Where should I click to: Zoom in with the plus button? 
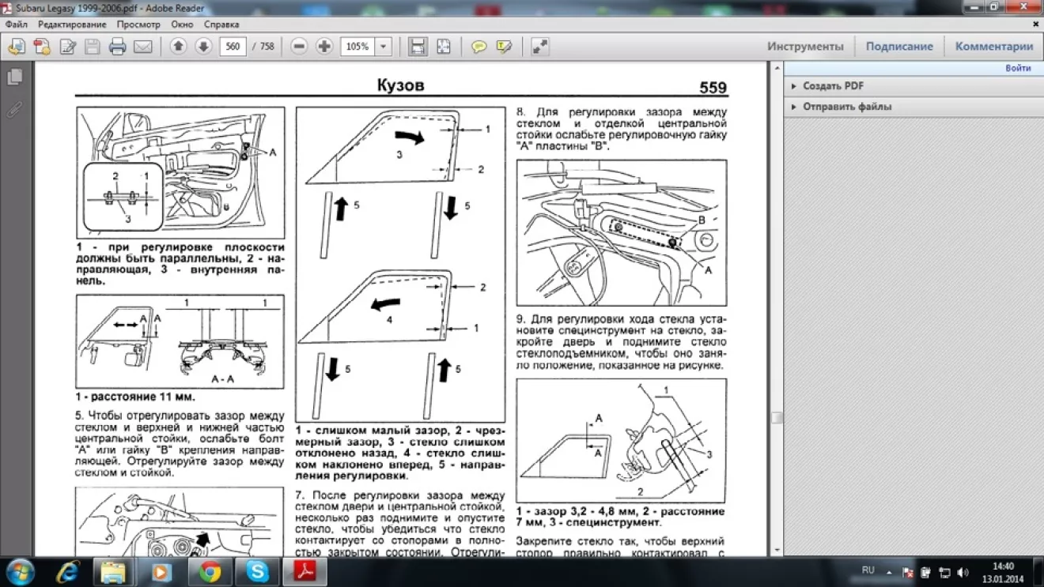click(324, 47)
